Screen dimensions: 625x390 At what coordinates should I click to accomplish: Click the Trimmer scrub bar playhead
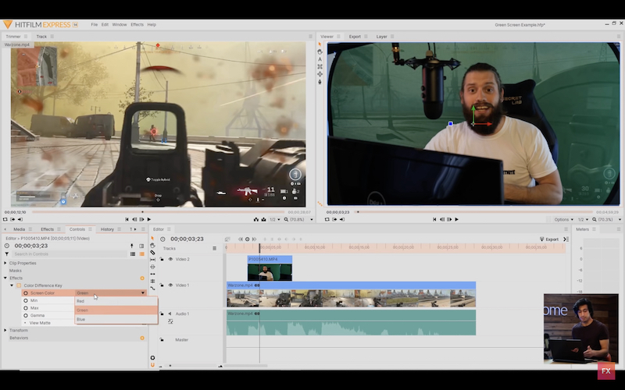point(143,212)
